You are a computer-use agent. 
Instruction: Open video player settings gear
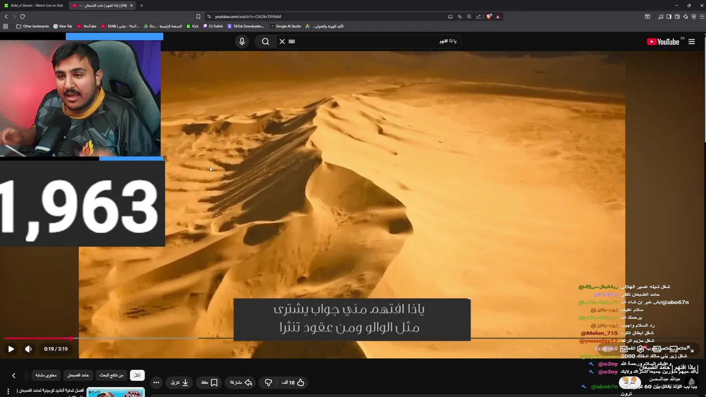point(641,349)
